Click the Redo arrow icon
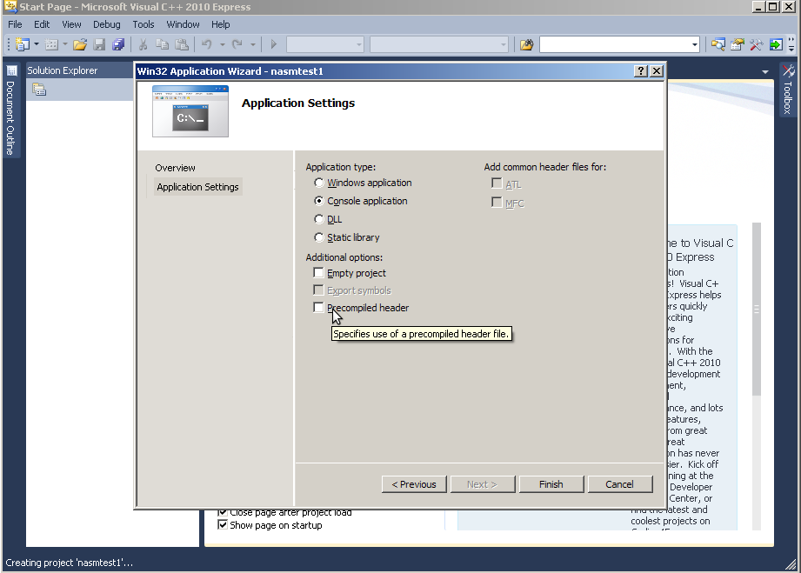Image resolution: width=801 pixels, height=573 pixels. [237, 44]
